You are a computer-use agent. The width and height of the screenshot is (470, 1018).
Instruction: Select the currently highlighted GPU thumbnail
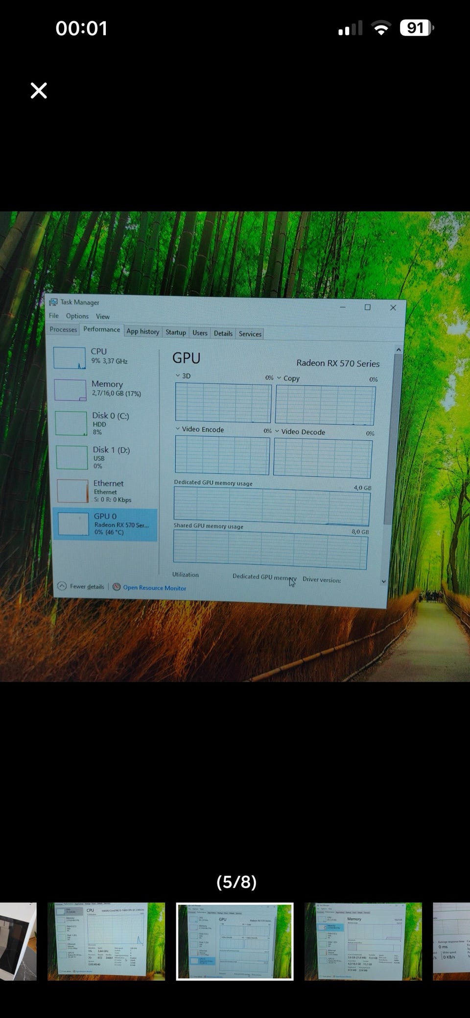tap(235, 942)
